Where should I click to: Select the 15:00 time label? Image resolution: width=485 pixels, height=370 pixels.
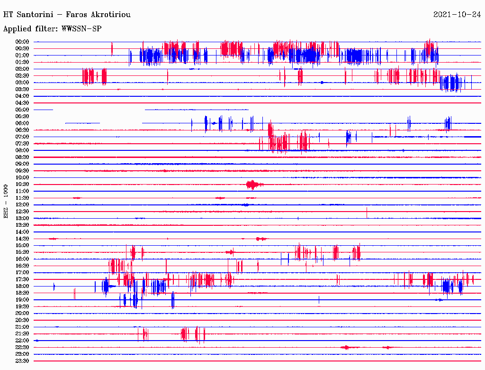[x=22, y=245]
